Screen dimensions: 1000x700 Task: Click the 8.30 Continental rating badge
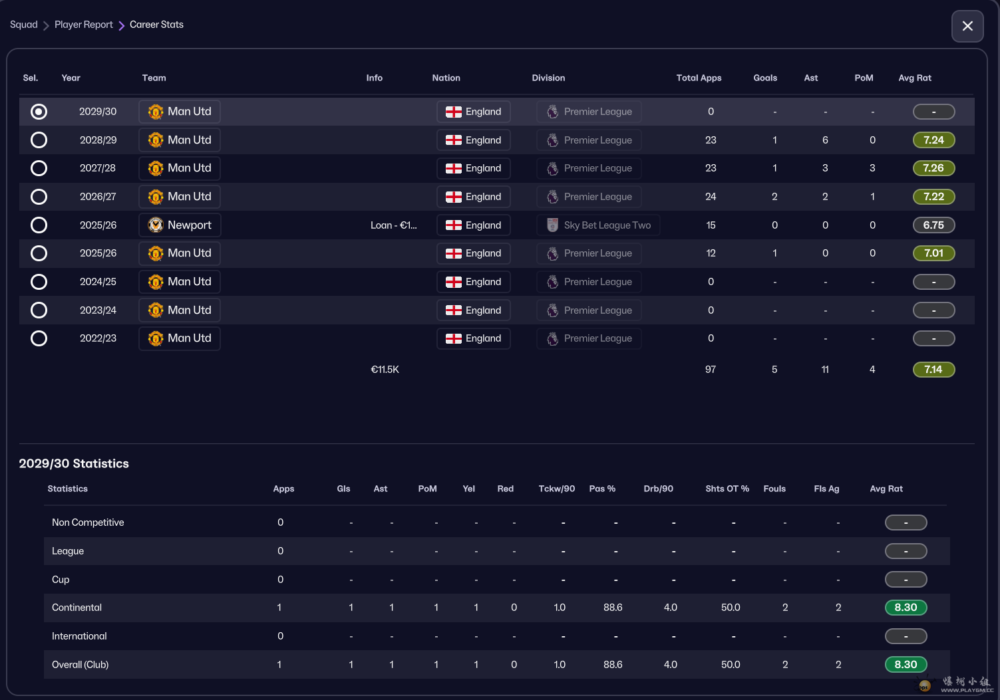click(x=906, y=608)
